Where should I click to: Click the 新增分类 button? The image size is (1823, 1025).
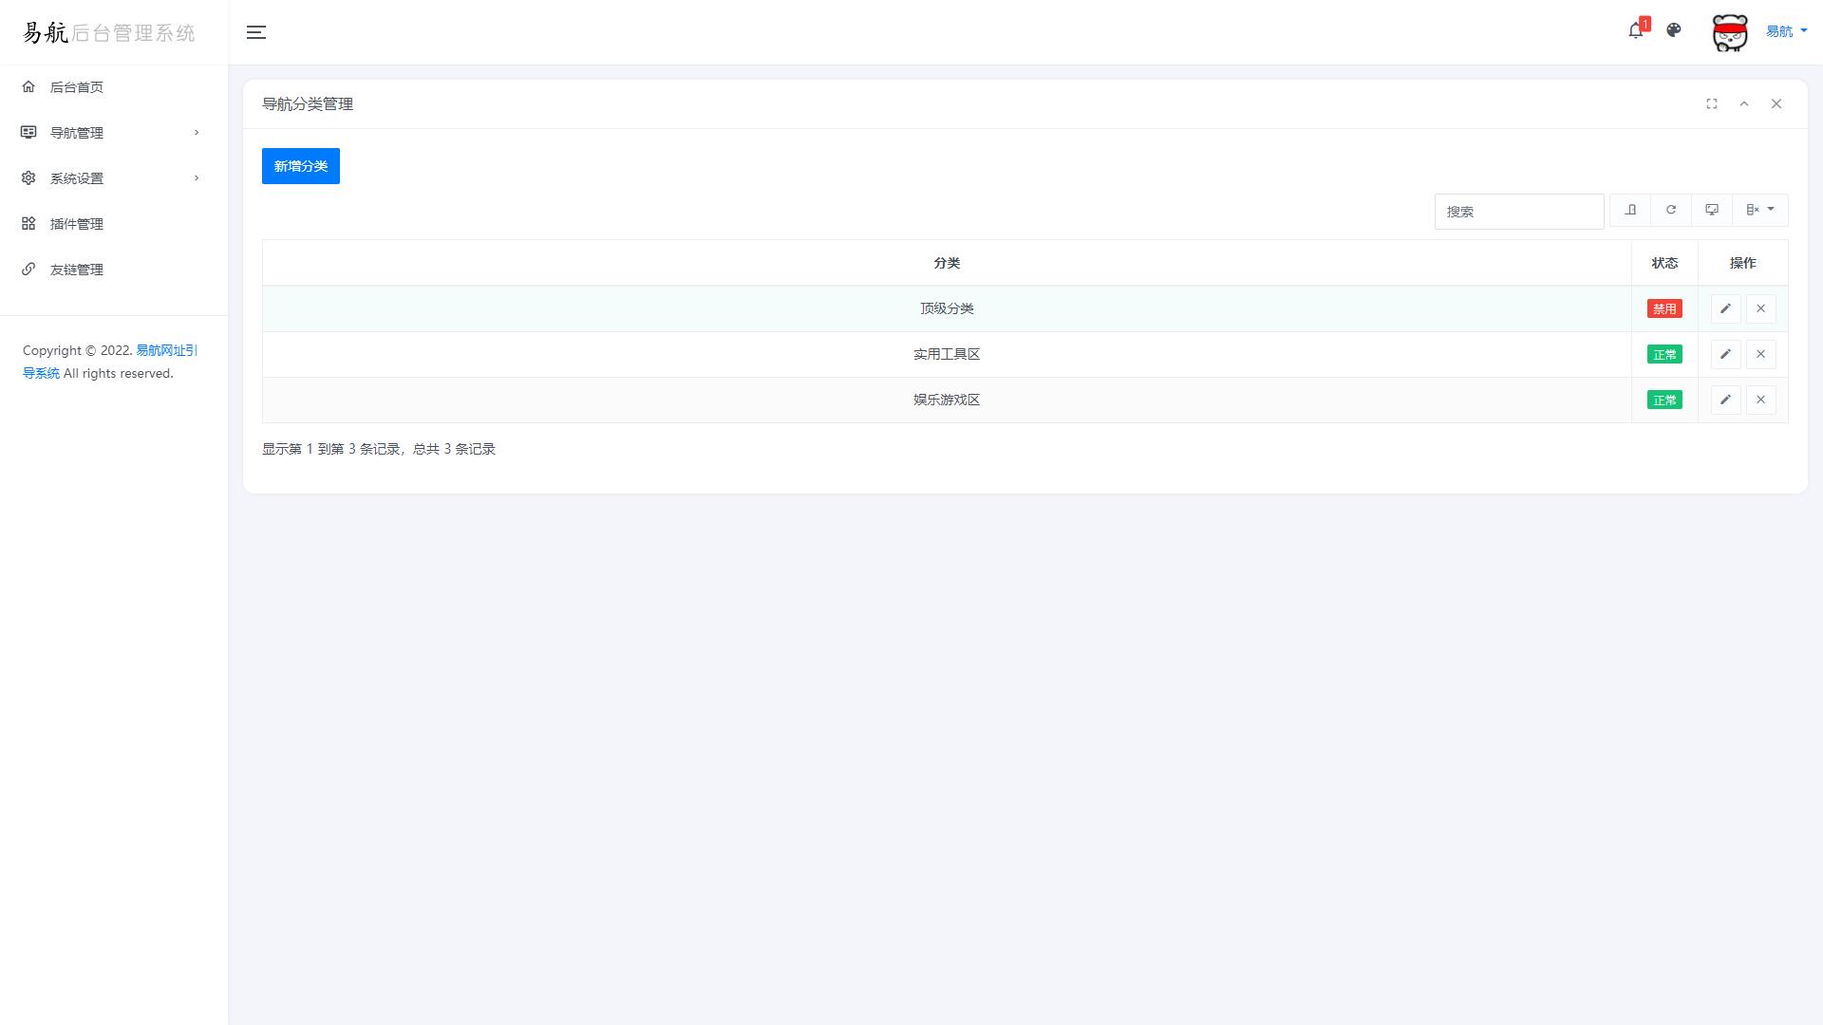(300, 166)
